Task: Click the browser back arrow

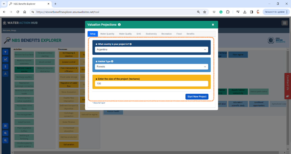Action: coord(4,12)
